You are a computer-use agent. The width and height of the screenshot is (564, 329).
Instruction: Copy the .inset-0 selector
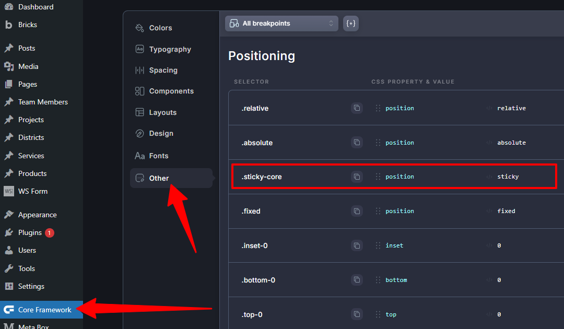click(357, 245)
